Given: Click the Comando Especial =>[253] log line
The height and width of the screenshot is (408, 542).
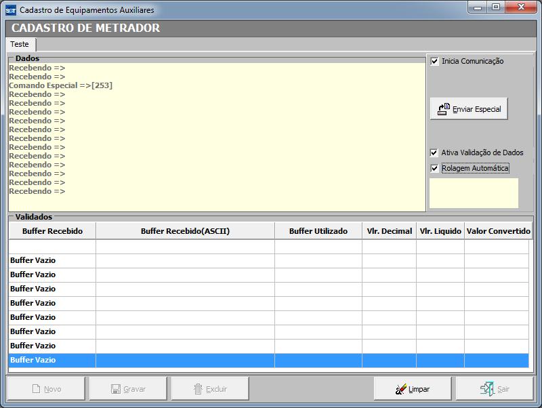Looking at the screenshot, I should 60,85.
